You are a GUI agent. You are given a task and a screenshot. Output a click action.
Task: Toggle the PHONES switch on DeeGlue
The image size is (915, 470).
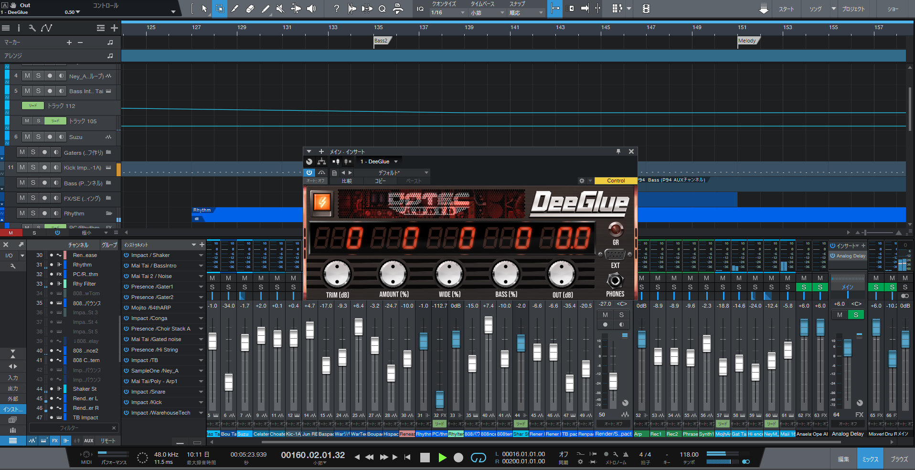click(x=615, y=280)
